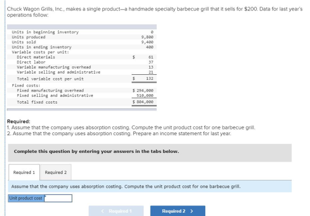Click the Units in ending inventory value 400
The height and width of the screenshot is (216, 310).
[149, 47]
